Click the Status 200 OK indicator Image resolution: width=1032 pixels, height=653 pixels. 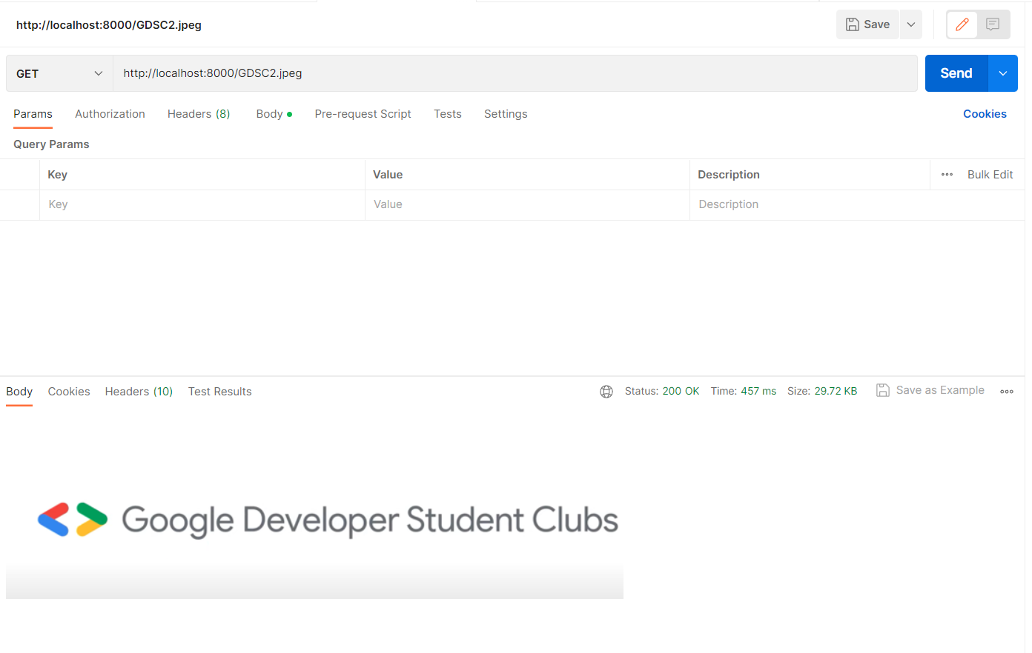click(662, 391)
